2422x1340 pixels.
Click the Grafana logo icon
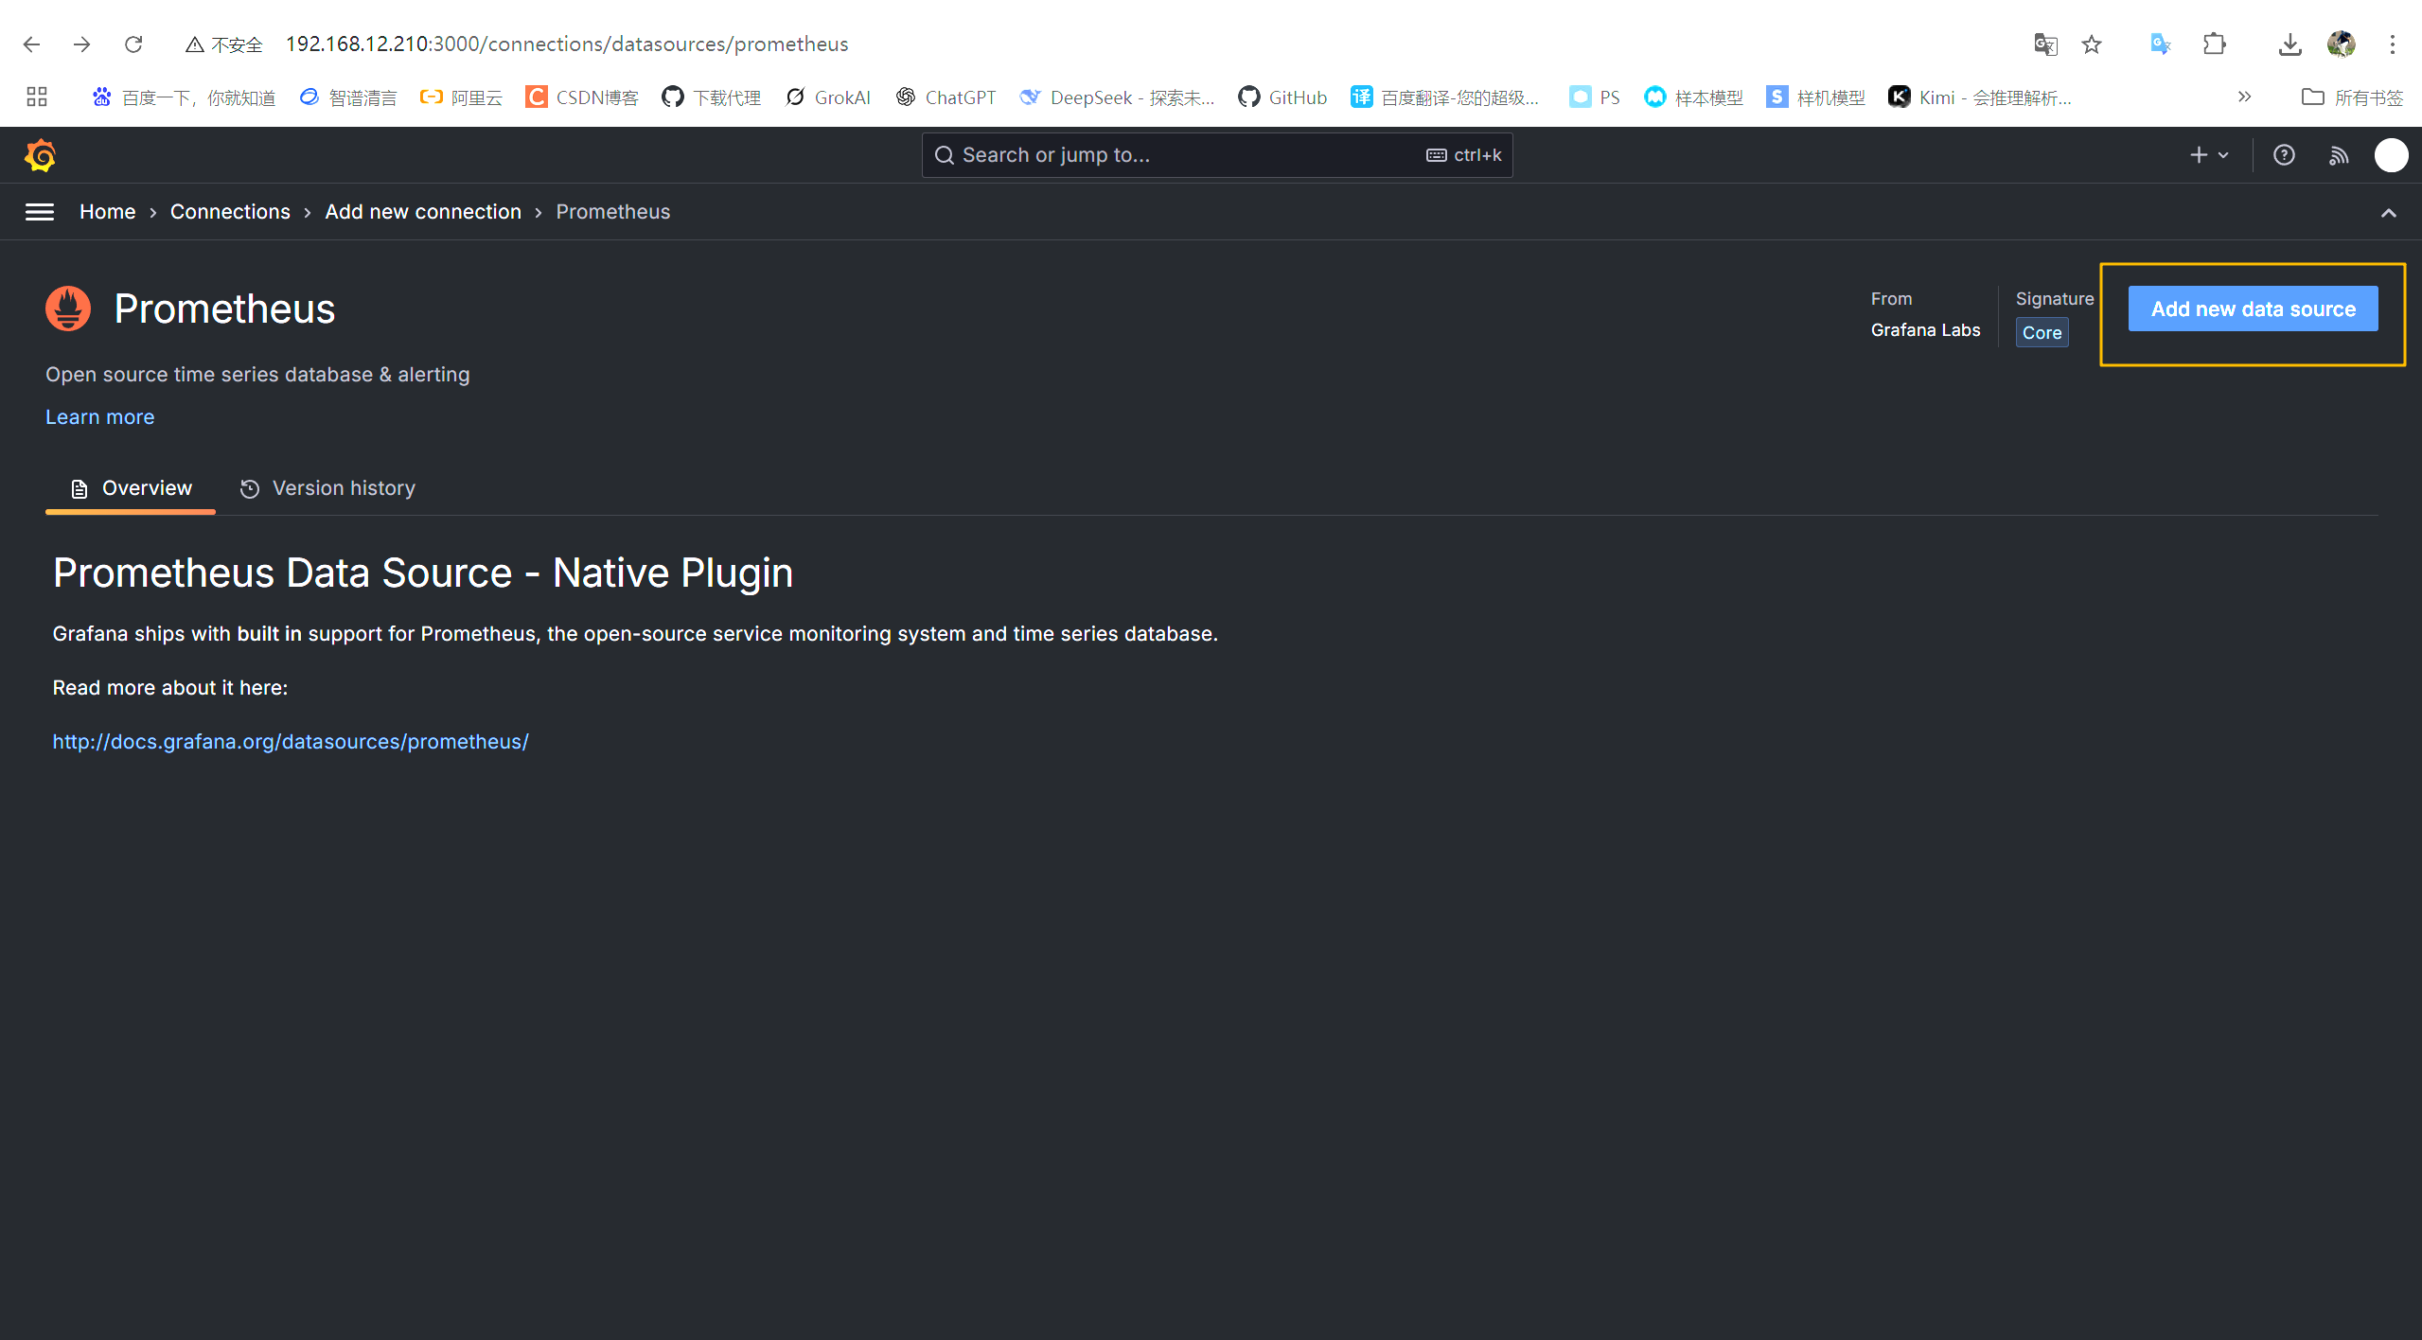(x=40, y=155)
